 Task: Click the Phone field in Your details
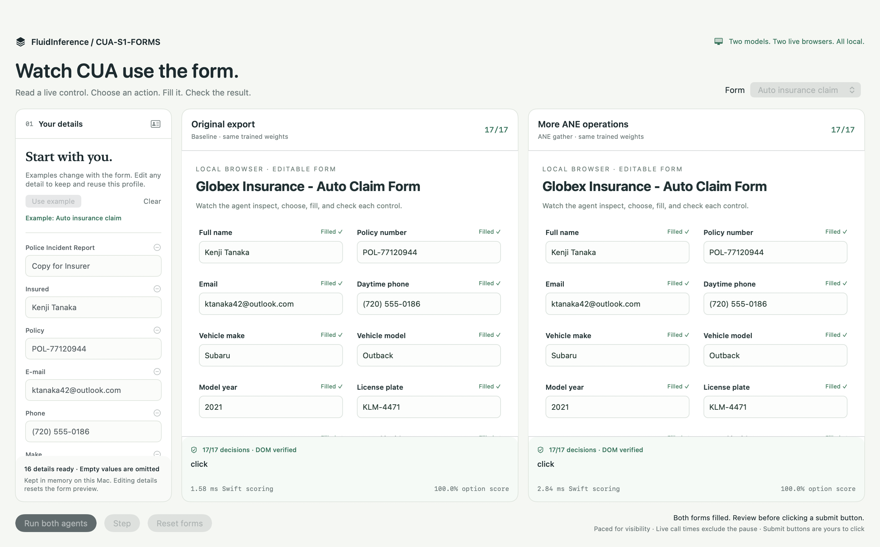93,432
